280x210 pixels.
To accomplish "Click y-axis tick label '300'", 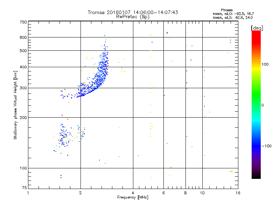I will (x=23, y=88).
